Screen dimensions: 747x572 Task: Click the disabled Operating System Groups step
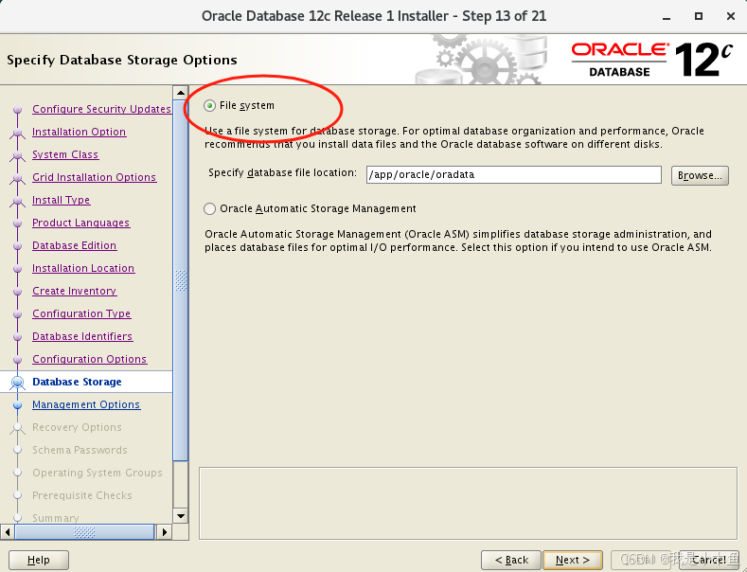[98, 473]
